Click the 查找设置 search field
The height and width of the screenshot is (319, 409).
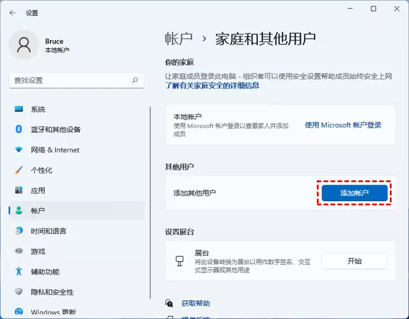76,80
